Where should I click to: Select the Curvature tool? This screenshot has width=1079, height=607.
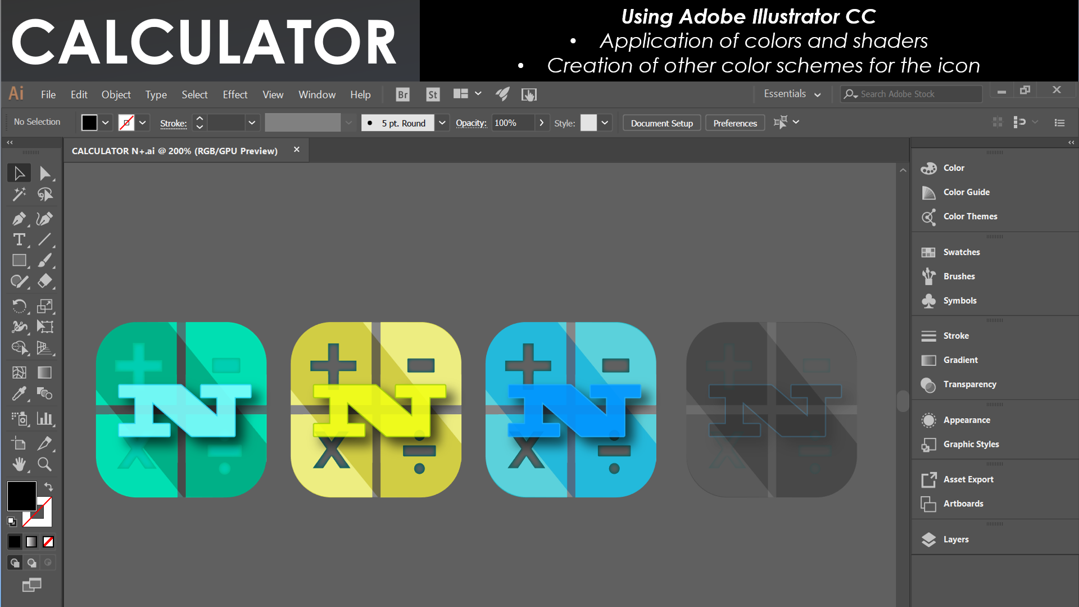pos(45,219)
